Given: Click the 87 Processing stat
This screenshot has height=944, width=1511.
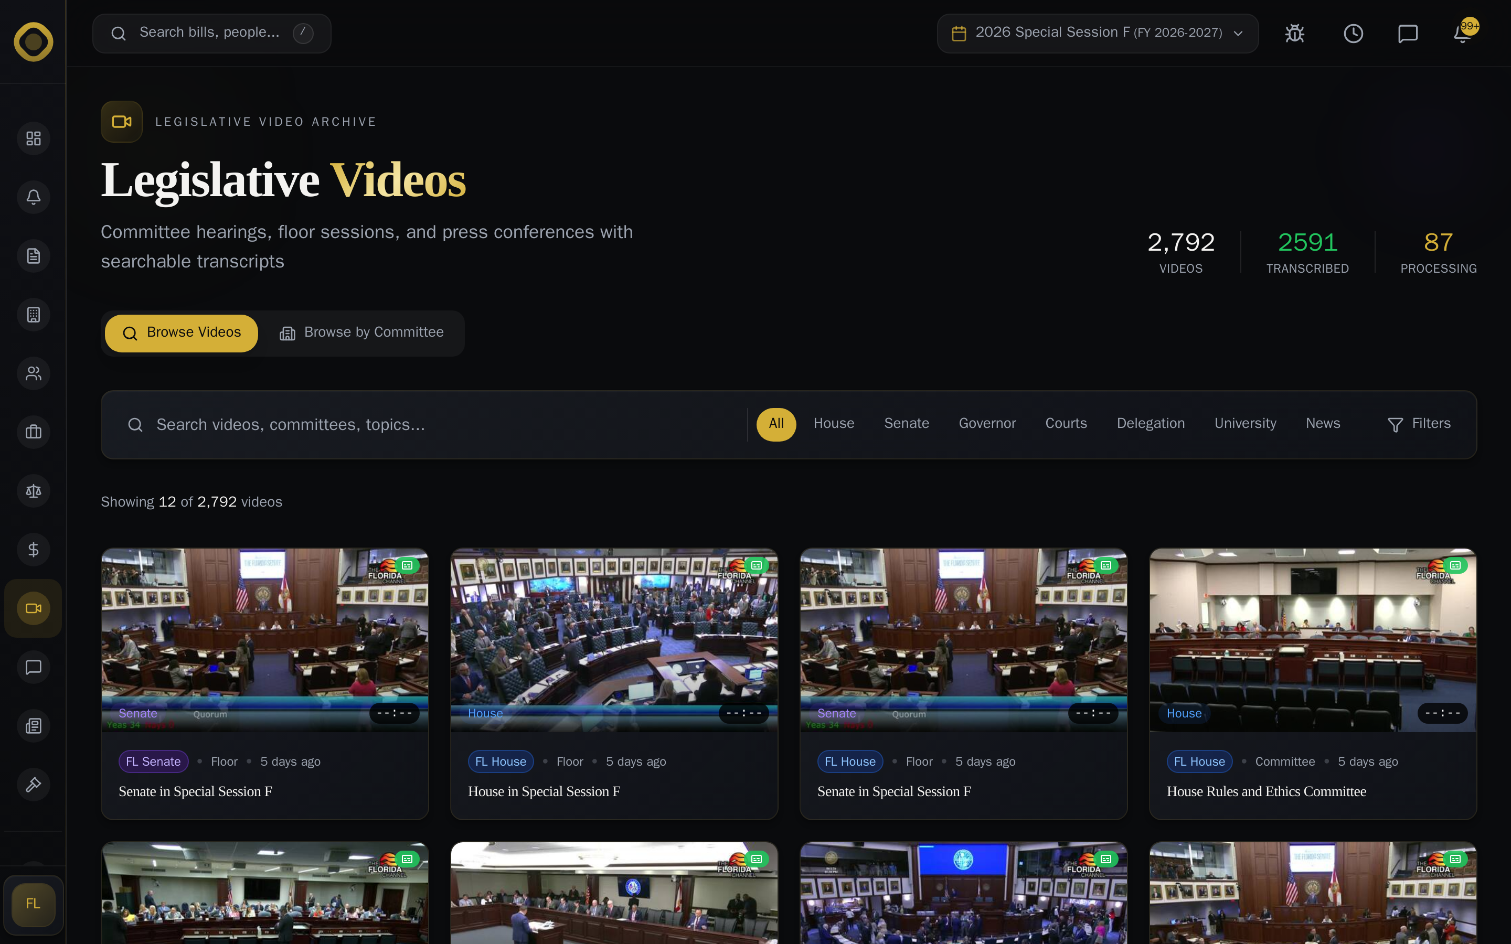Looking at the screenshot, I should coord(1439,252).
